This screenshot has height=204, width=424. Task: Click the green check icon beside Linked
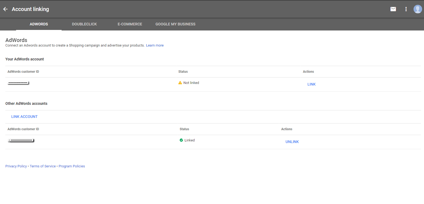[x=181, y=140]
